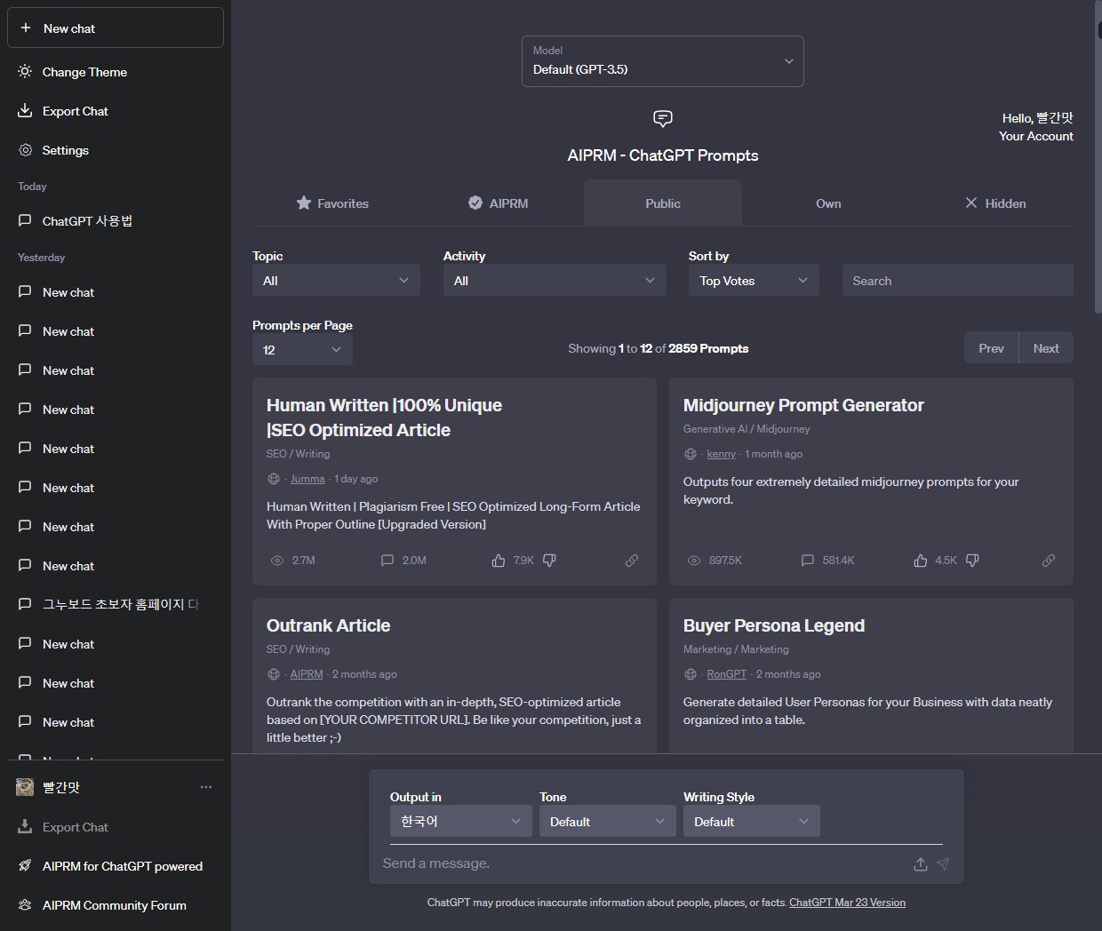Open the AIPRM Community Forum link
Image resolution: width=1102 pixels, height=931 pixels.
[116, 905]
